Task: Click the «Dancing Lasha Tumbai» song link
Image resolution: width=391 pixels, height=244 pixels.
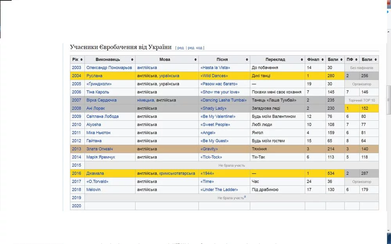Action: tap(224, 100)
